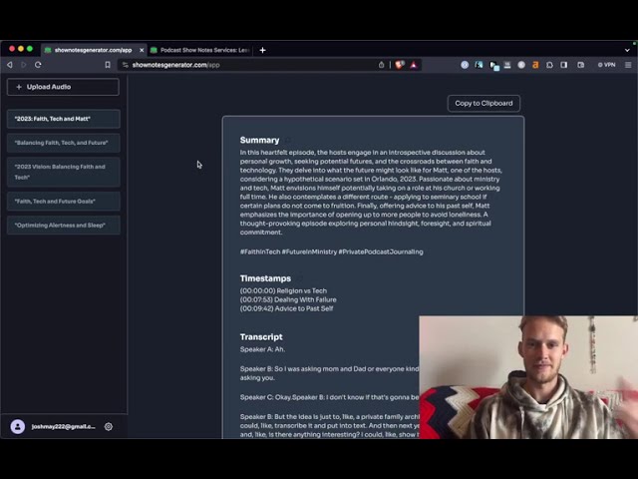The height and width of the screenshot is (479, 638).
Task: Click timestamp "(00:00:00) Religion vs Tech"
Action: [283, 290]
